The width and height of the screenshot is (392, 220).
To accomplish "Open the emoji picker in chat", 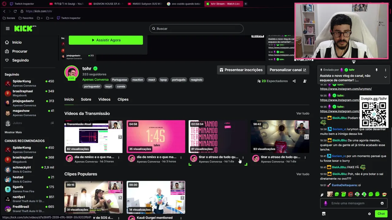I will pos(382,204).
